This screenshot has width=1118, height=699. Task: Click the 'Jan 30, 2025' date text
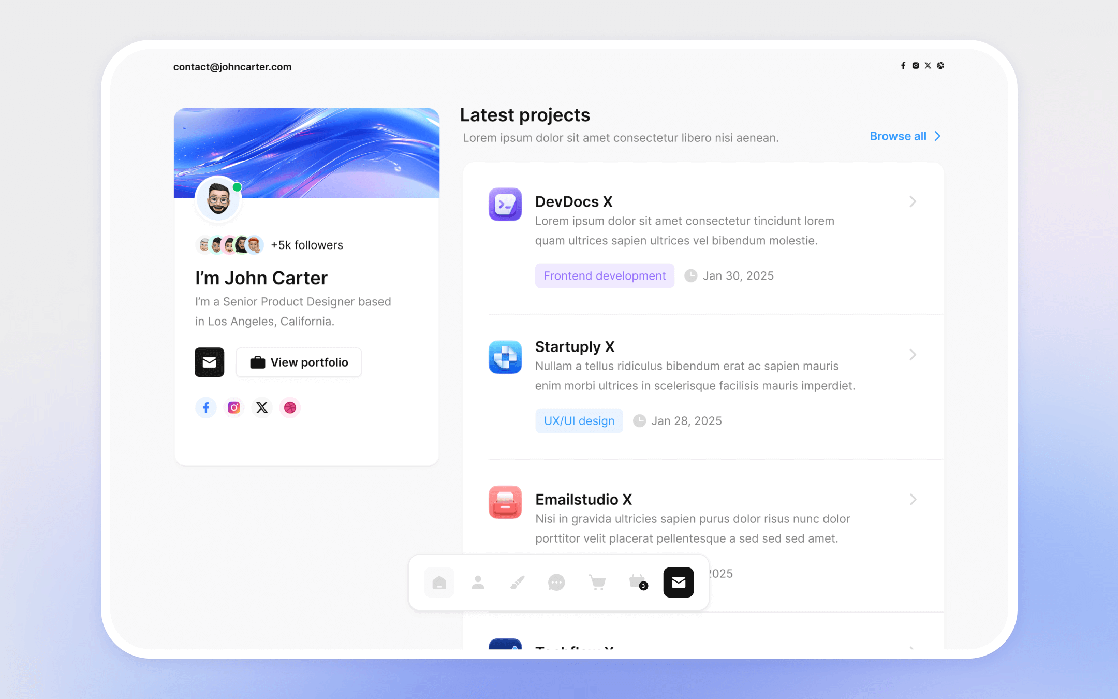738,275
